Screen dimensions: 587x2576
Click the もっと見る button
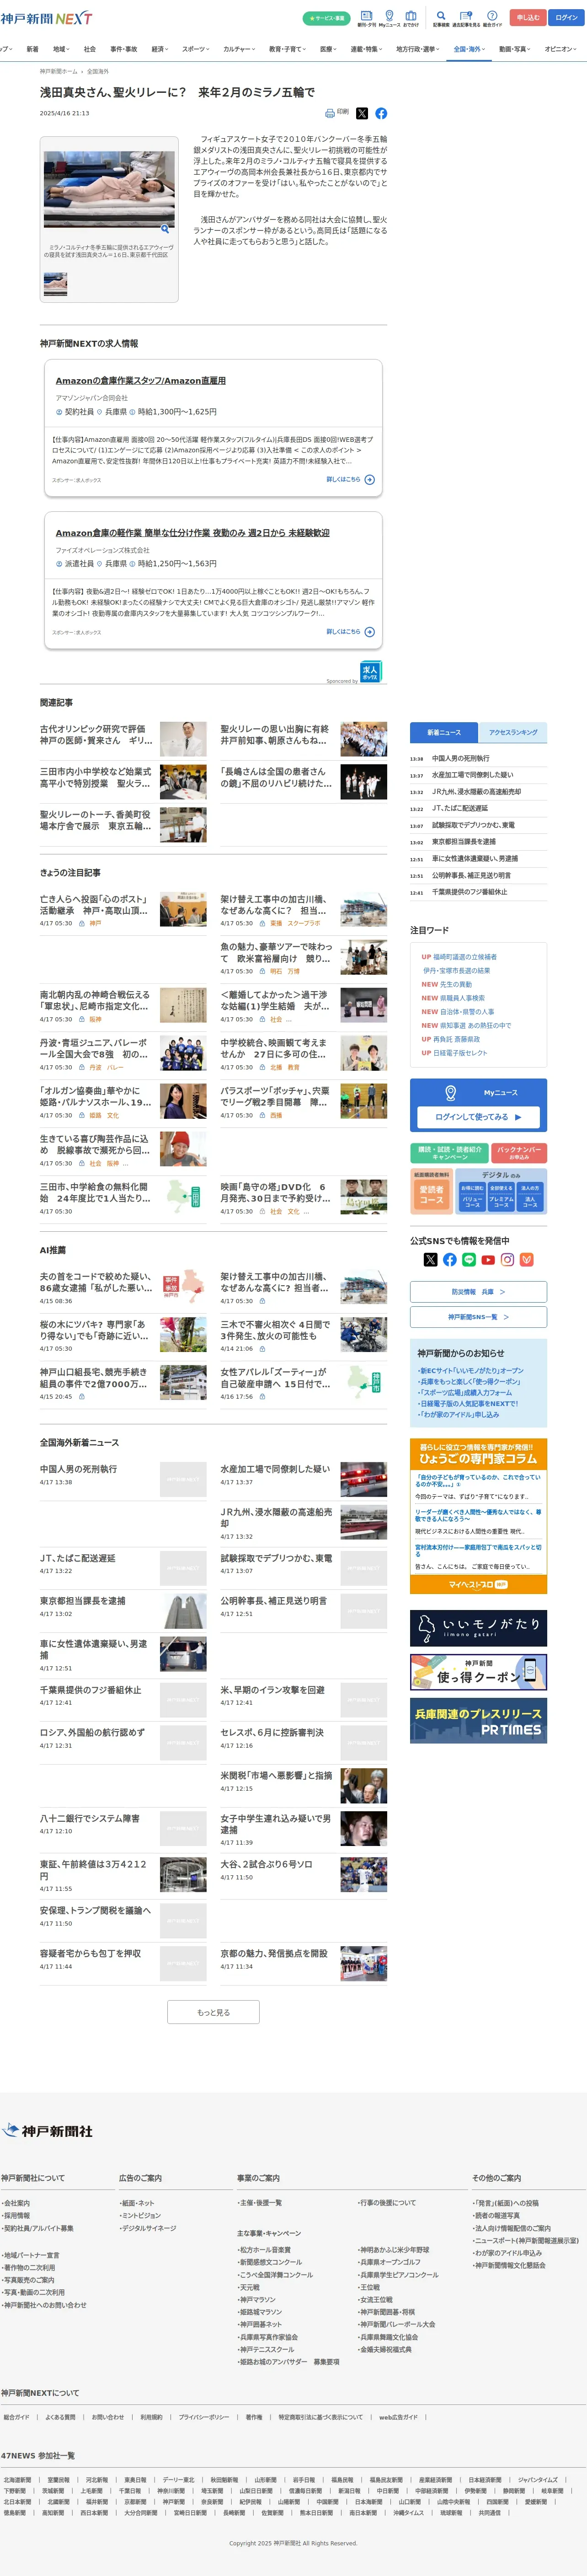point(213,2012)
